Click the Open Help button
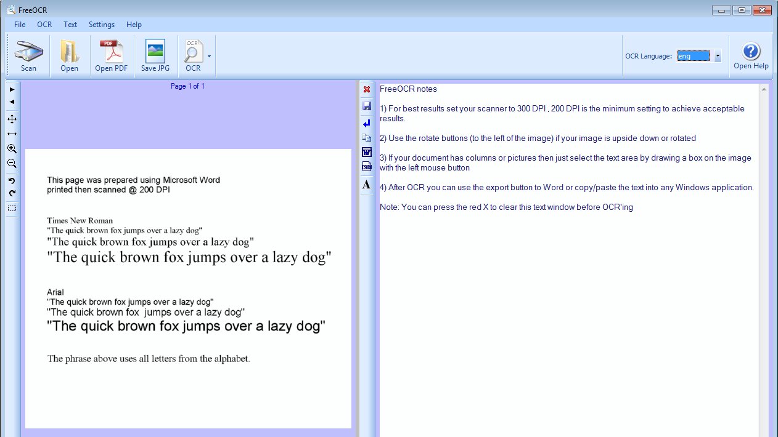Screen dimensions: 778x437 click(x=750, y=56)
